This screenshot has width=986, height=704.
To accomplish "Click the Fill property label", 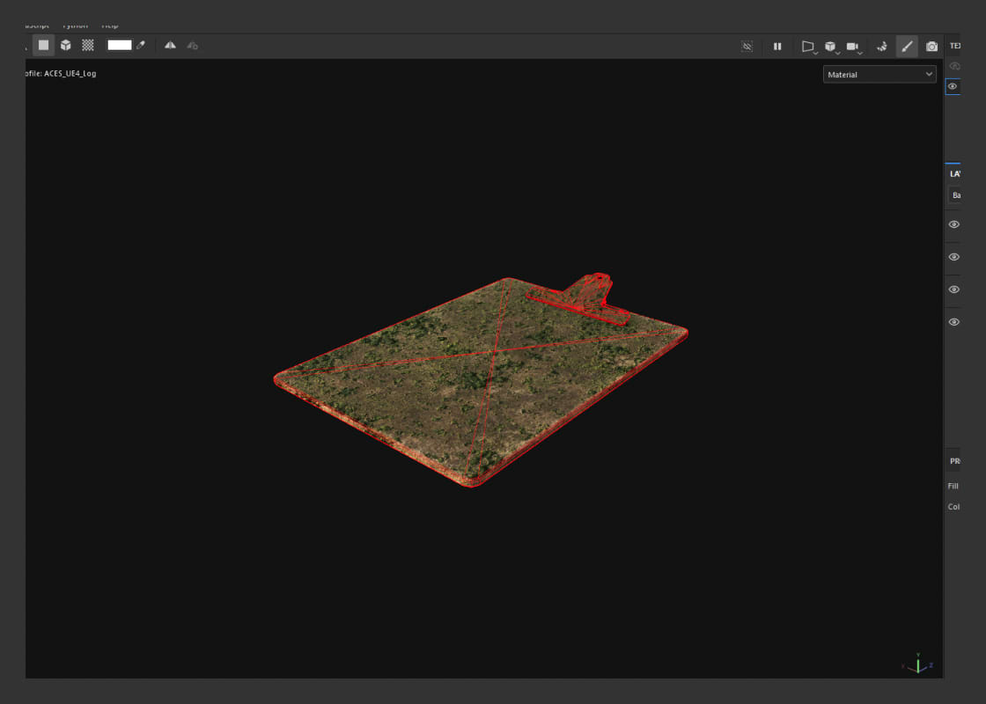I will [x=953, y=485].
